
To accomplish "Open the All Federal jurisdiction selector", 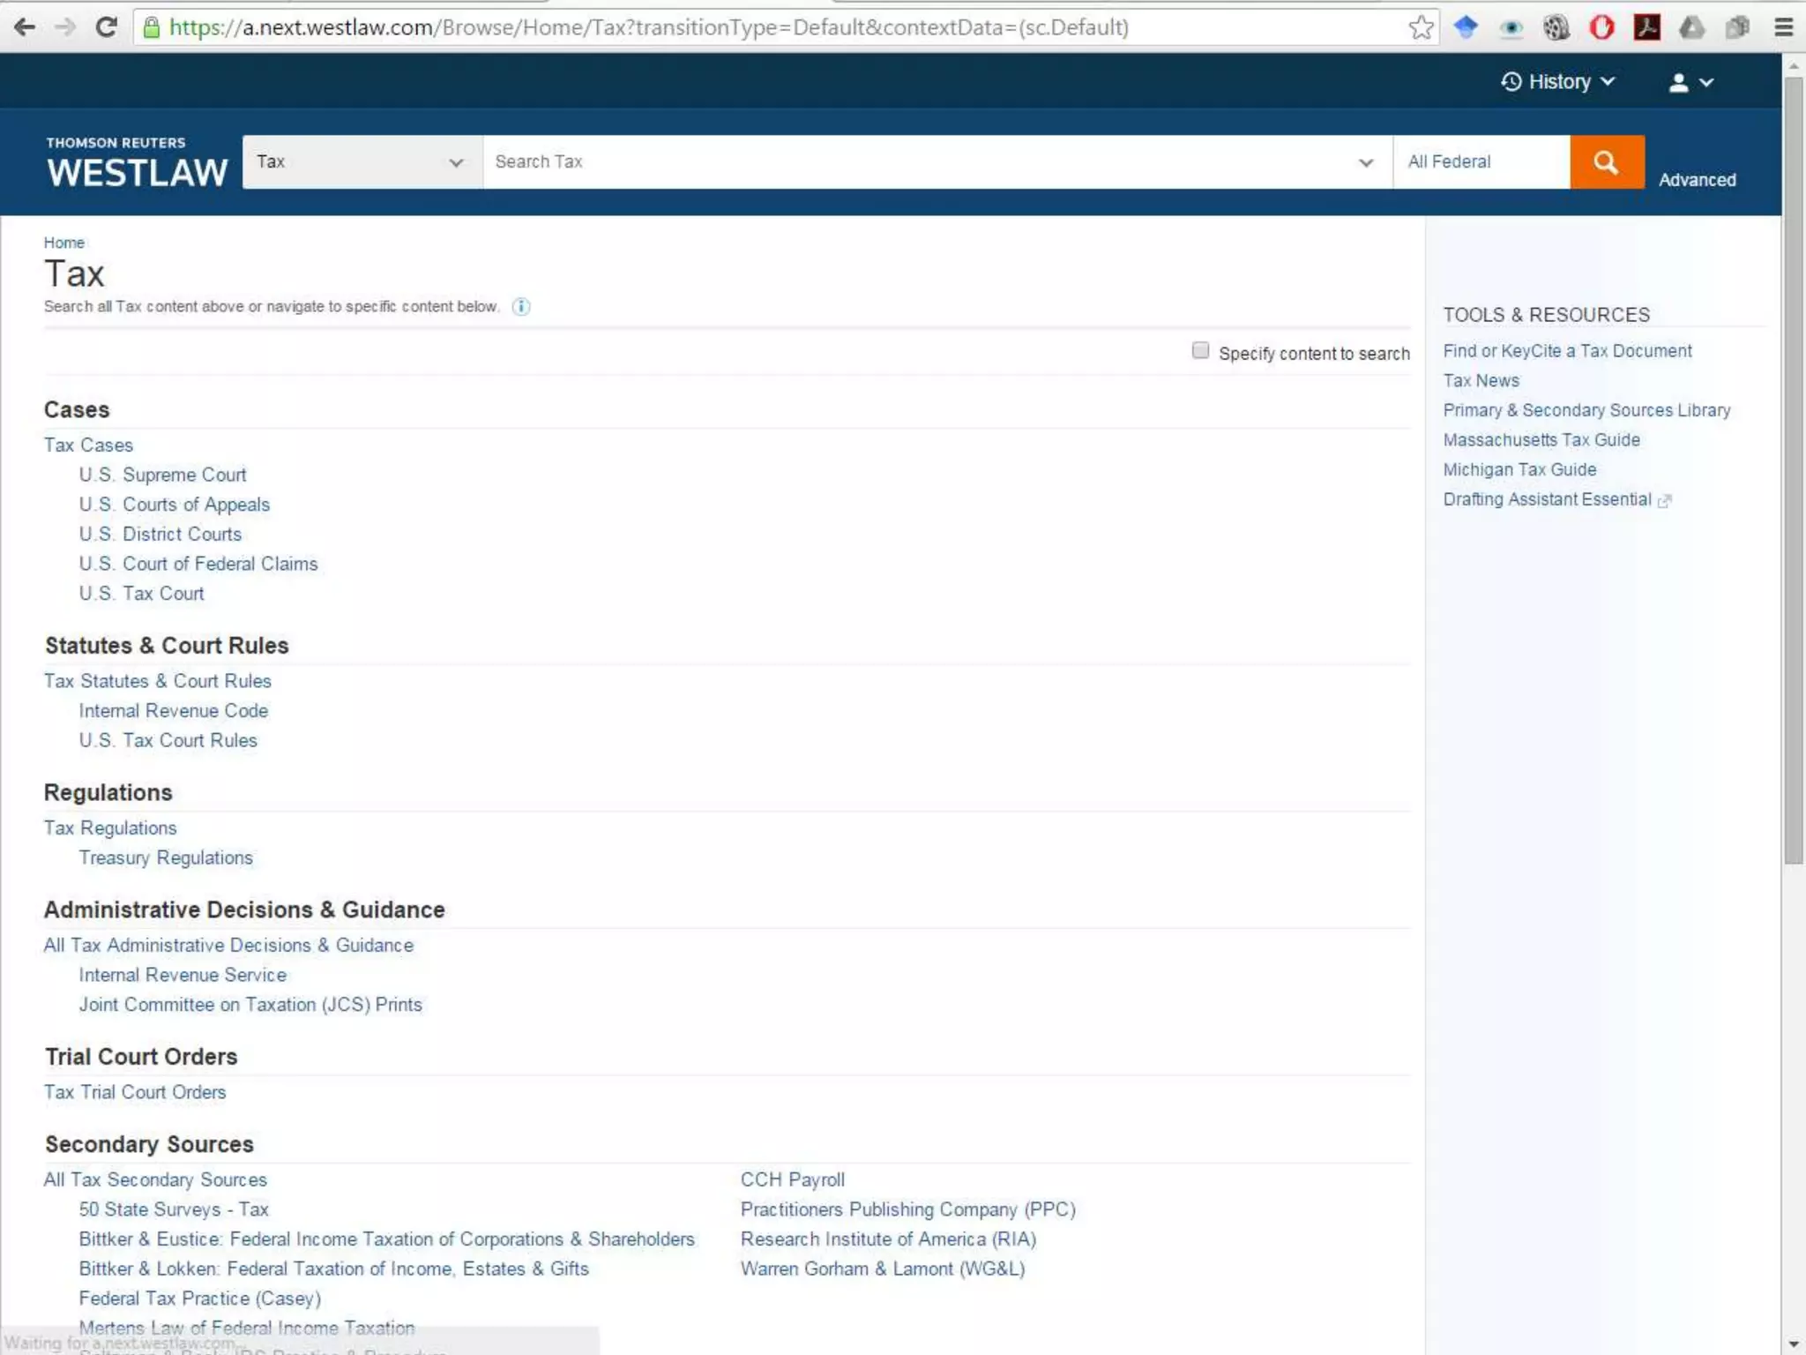I will [x=1481, y=161].
